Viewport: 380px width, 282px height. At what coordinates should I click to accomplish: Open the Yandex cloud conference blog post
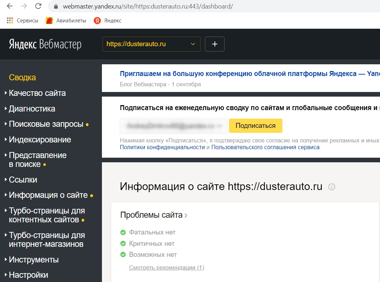coord(250,74)
